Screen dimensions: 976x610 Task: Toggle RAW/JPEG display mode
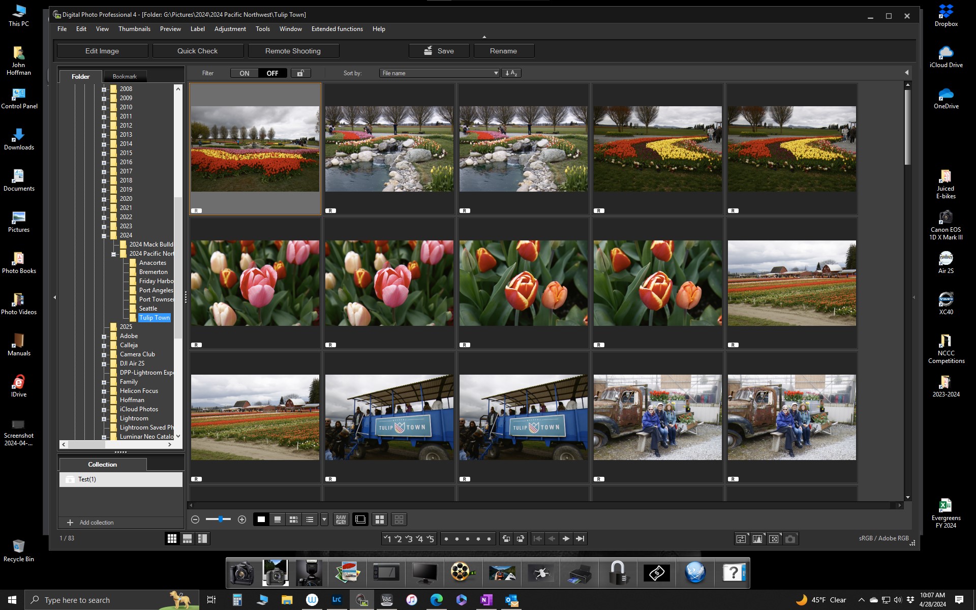[x=341, y=519]
